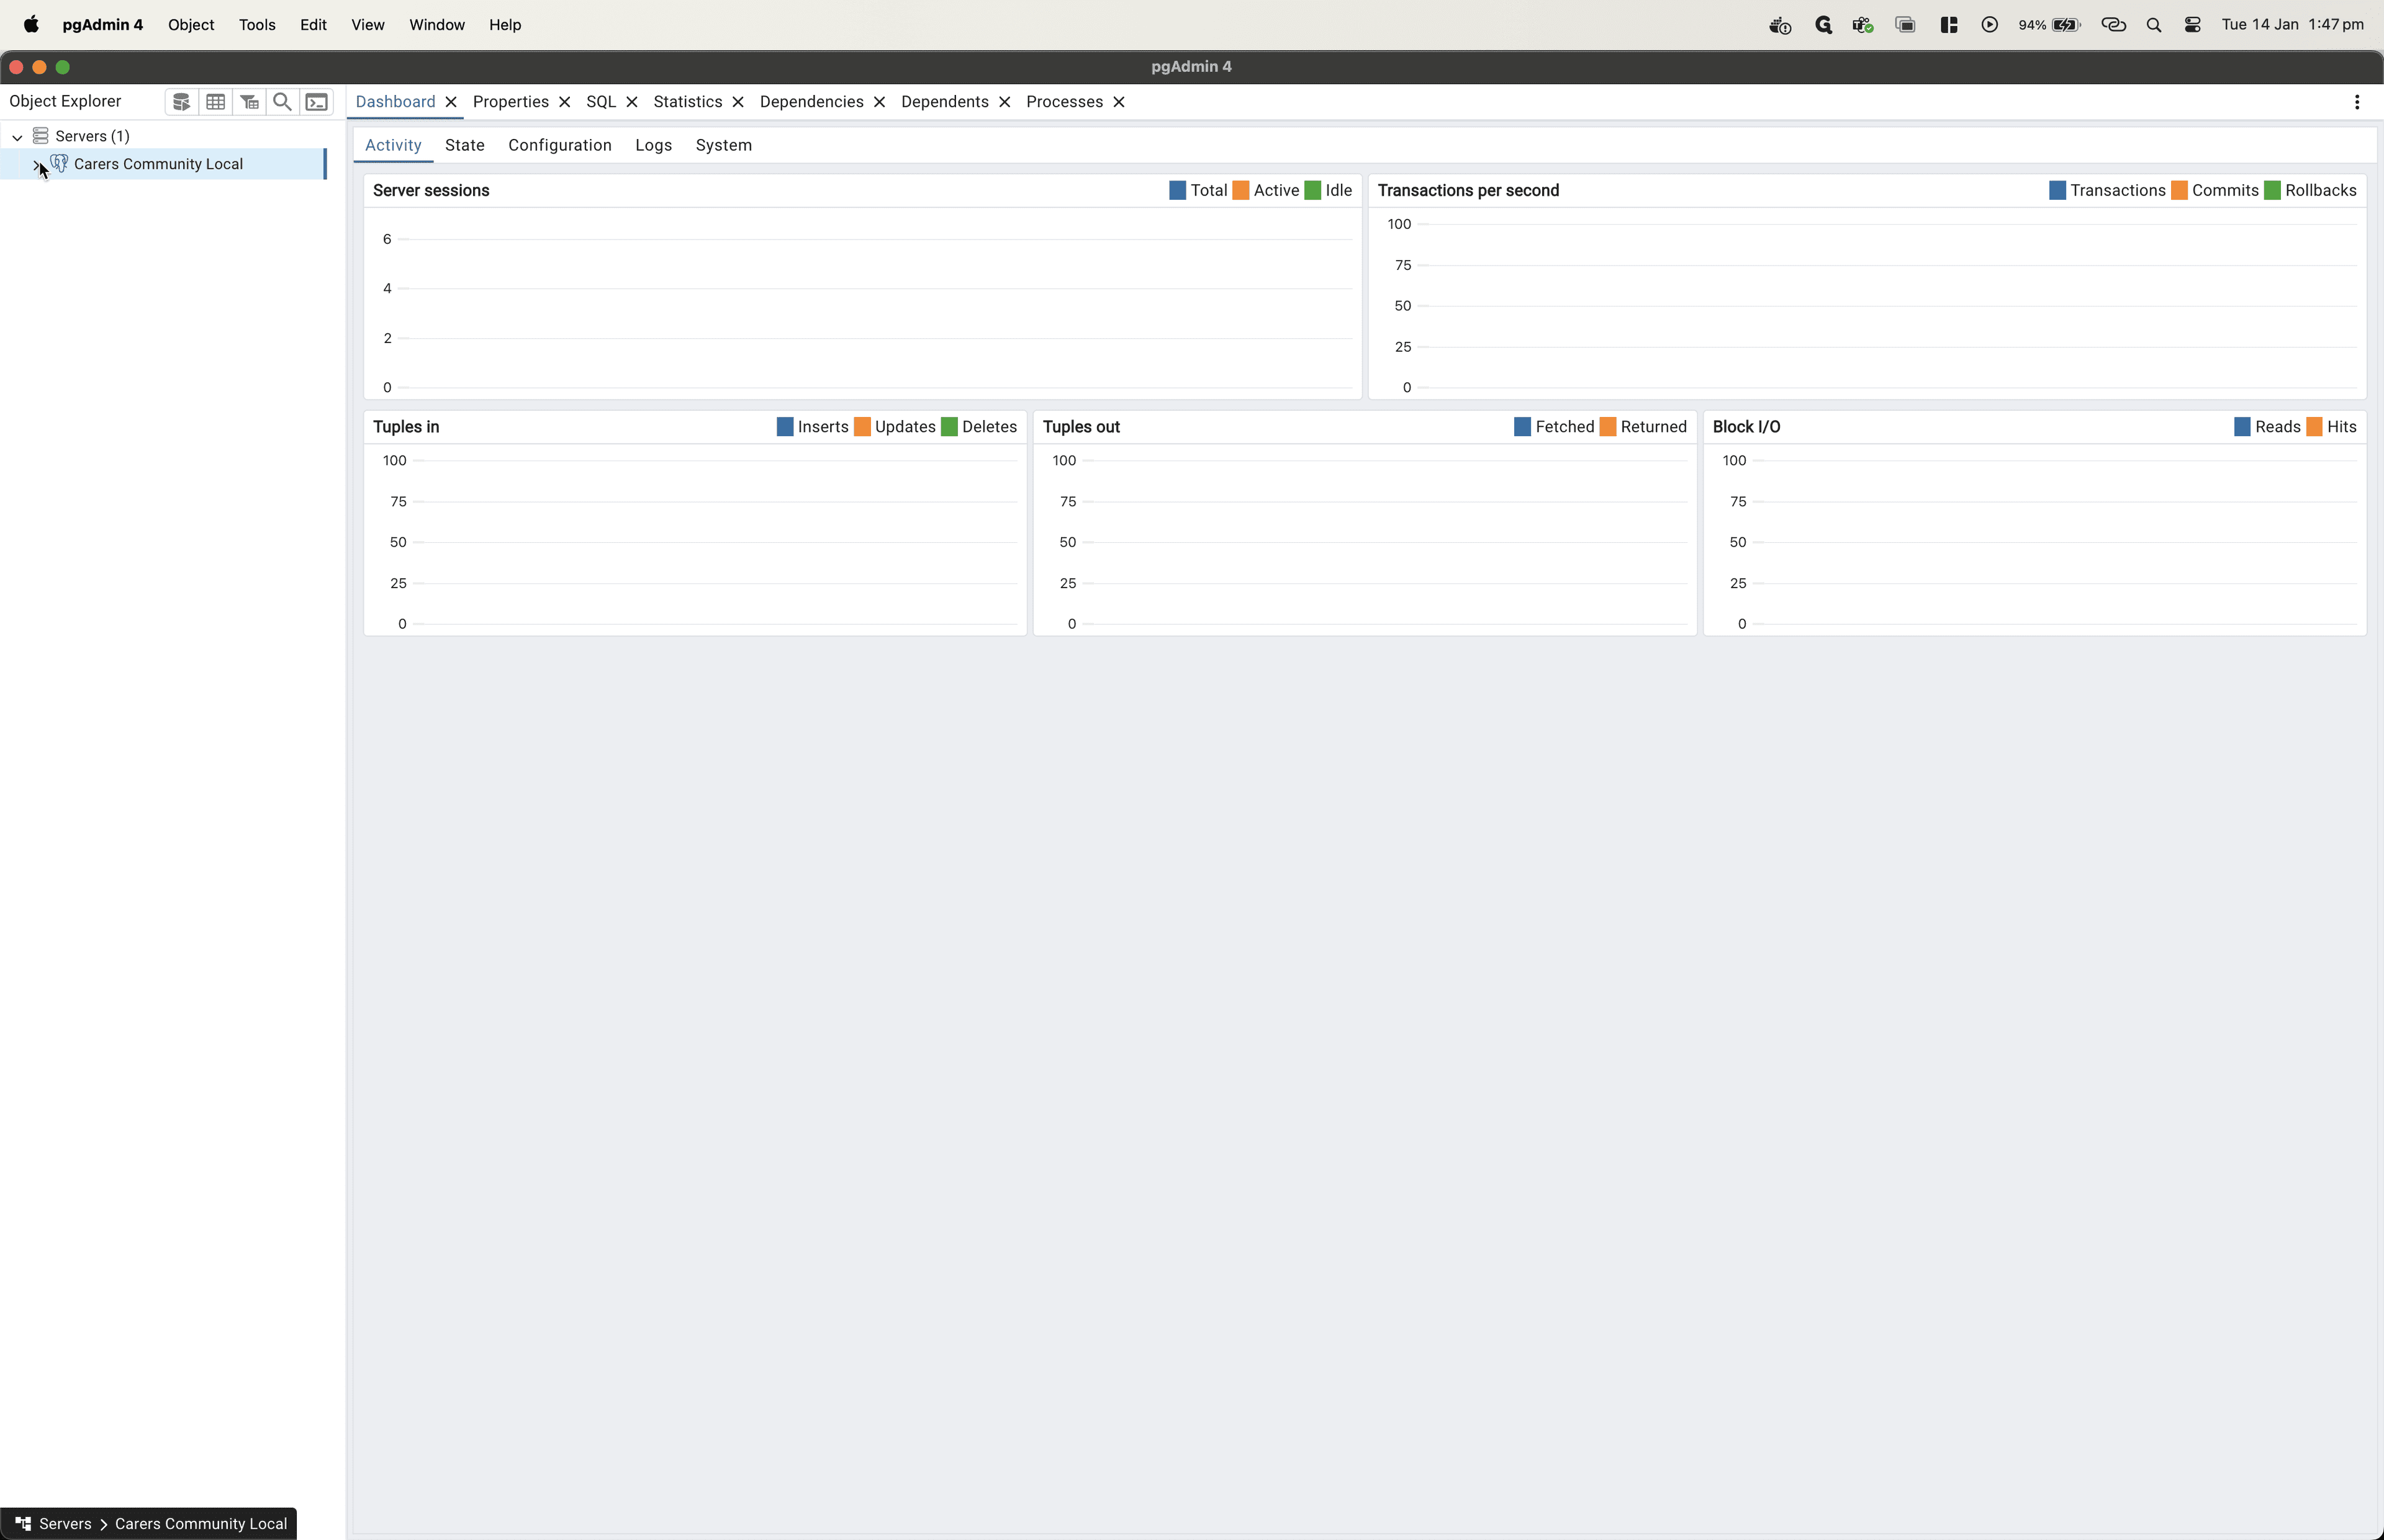Switch to the Properties tab
This screenshot has height=1540, width=2384.
(x=510, y=102)
